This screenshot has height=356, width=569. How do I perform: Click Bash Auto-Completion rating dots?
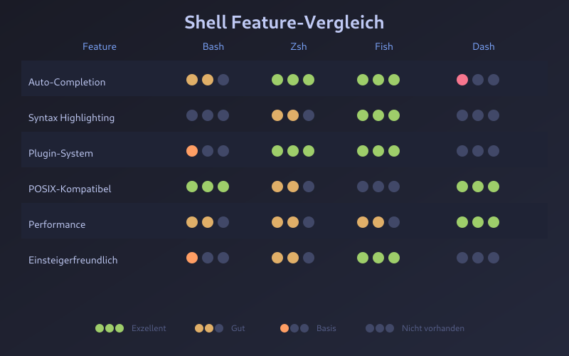point(208,80)
